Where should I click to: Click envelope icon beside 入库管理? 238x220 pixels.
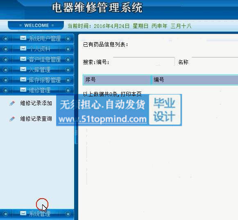[x=23, y=69]
